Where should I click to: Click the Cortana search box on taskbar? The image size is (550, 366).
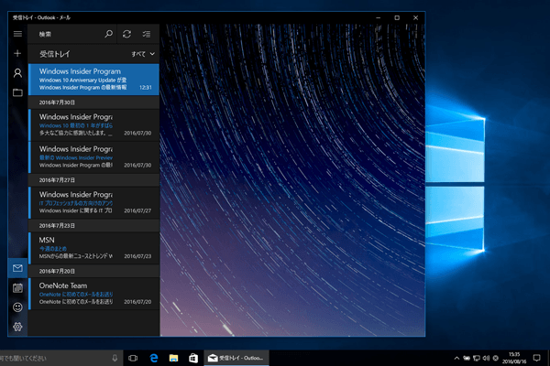(x=54, y=358)
